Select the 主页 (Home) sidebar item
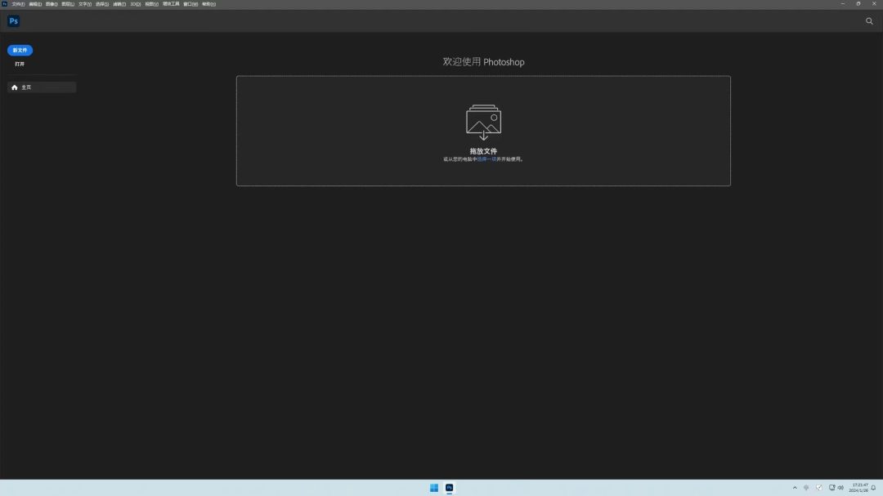Screen dimensions: 883x496 pyautogui.click(x=42, y=87)
